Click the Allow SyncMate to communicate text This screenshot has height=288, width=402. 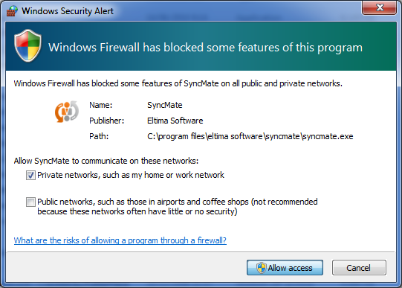coord(106,161)
